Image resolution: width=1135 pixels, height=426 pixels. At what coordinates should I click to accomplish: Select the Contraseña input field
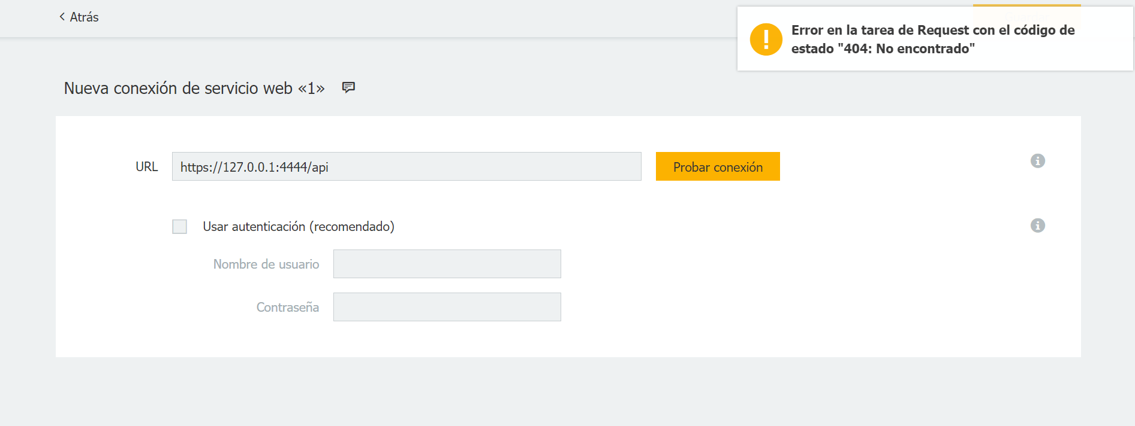(447, 307)
